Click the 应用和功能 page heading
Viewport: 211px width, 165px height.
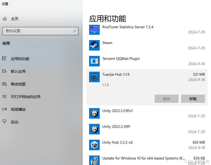[108, 18]
